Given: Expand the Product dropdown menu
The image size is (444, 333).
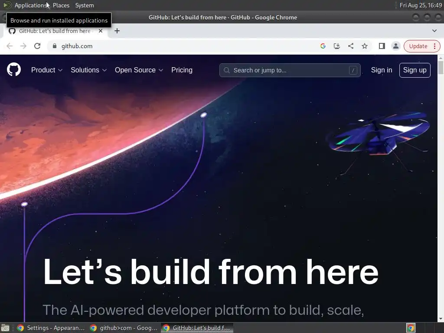Looking at the screenshot, I should pyautogui.click(x=47, y=70).
